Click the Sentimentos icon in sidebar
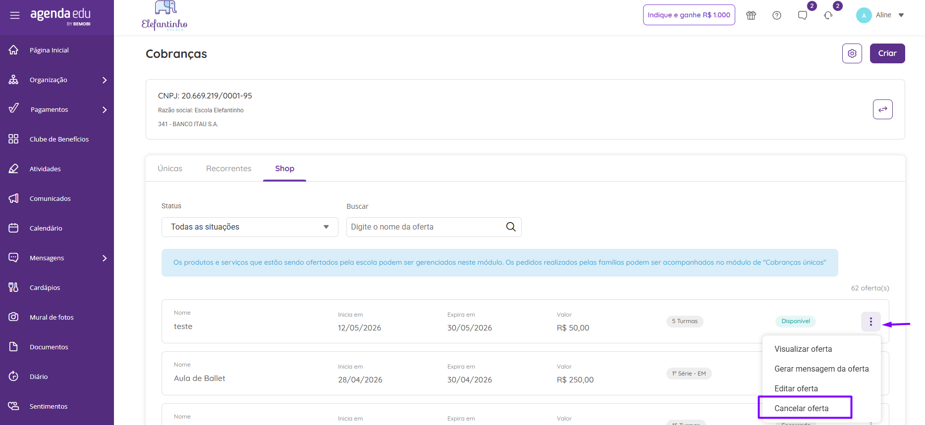 (13, 406)
